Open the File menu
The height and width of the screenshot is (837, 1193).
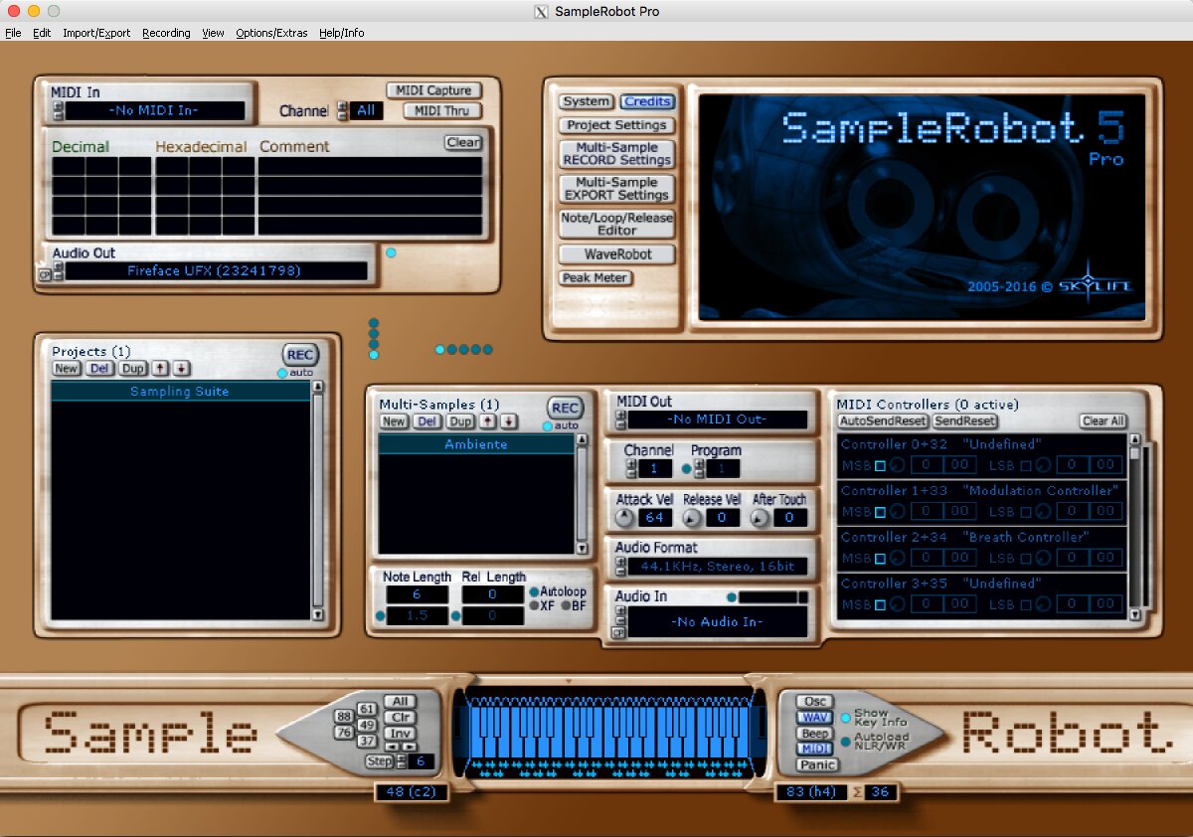coord(13,33)
